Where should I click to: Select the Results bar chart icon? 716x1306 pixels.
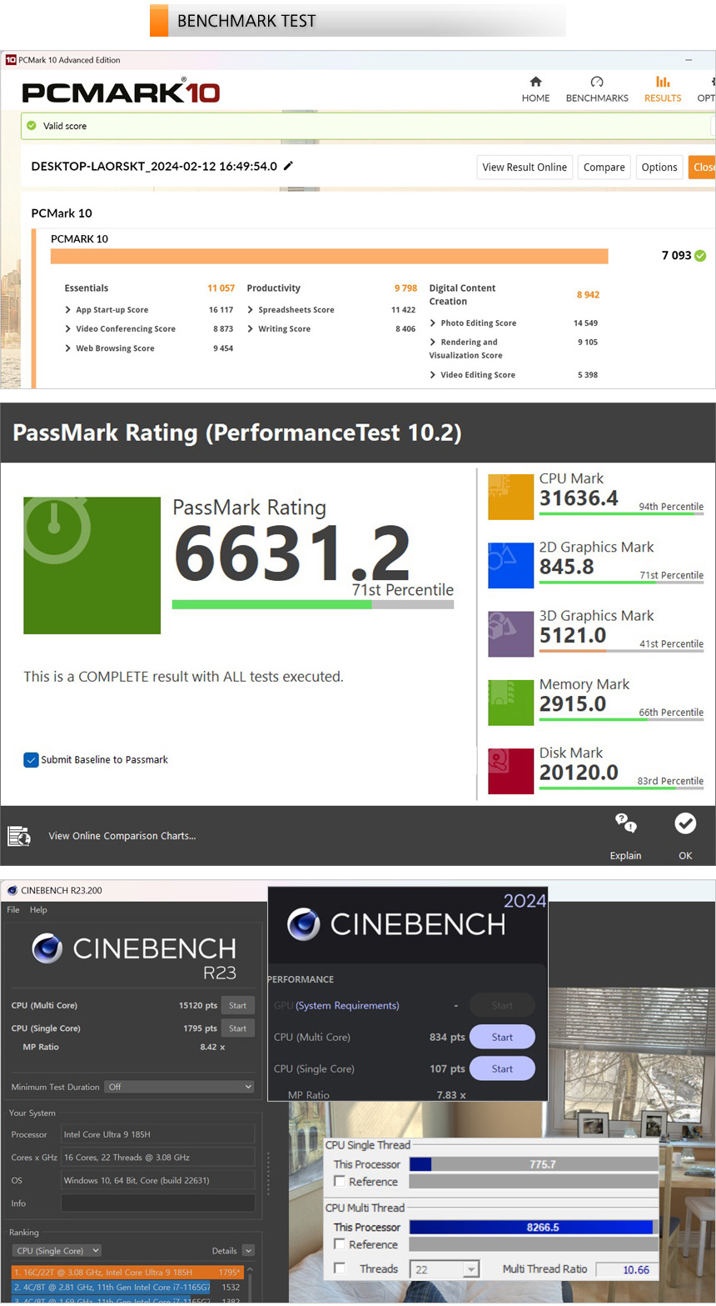click(x=663, y=82)
